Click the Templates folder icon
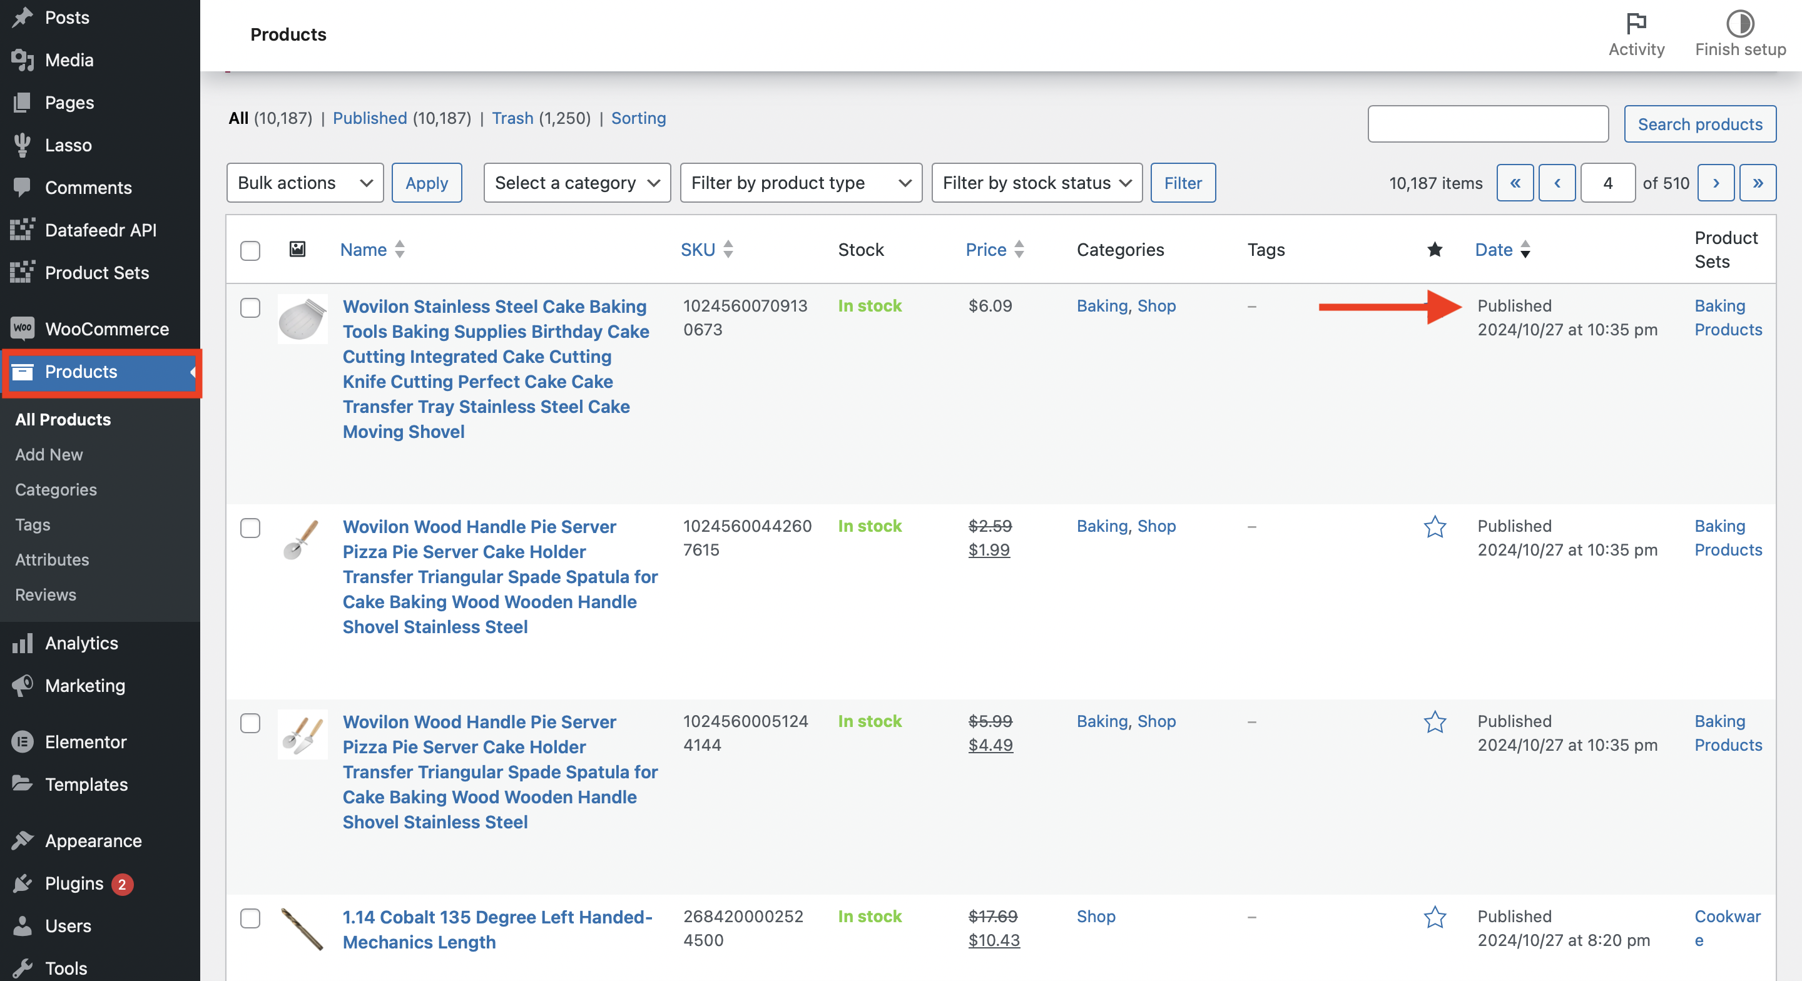This screenshot has width=1802, height=981. [x=23, y=785]
